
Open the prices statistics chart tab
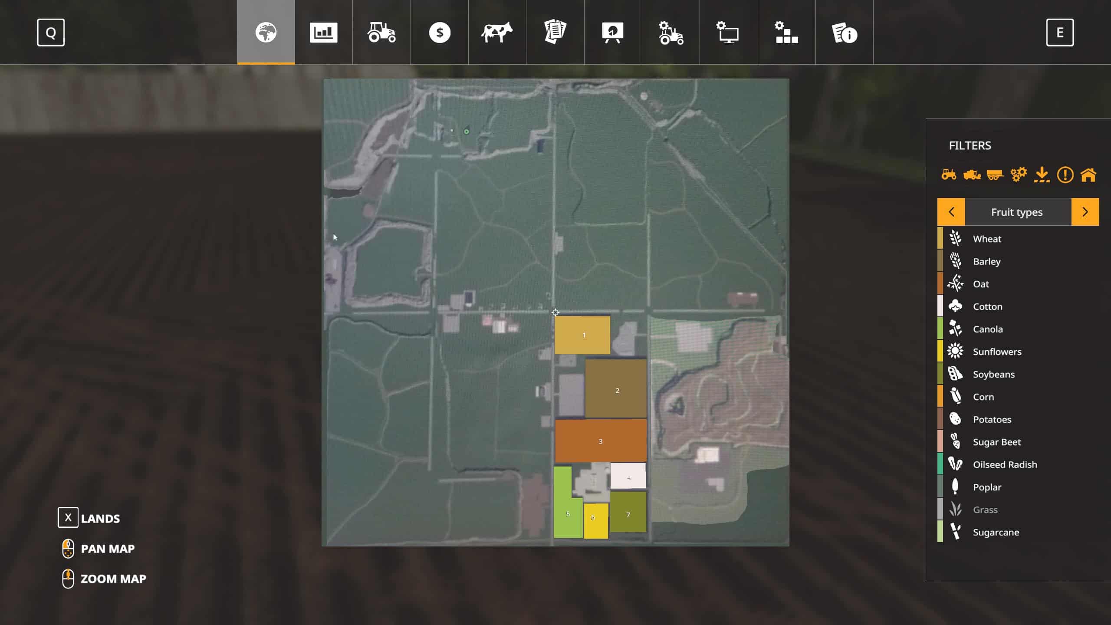(x=323, y=33)
